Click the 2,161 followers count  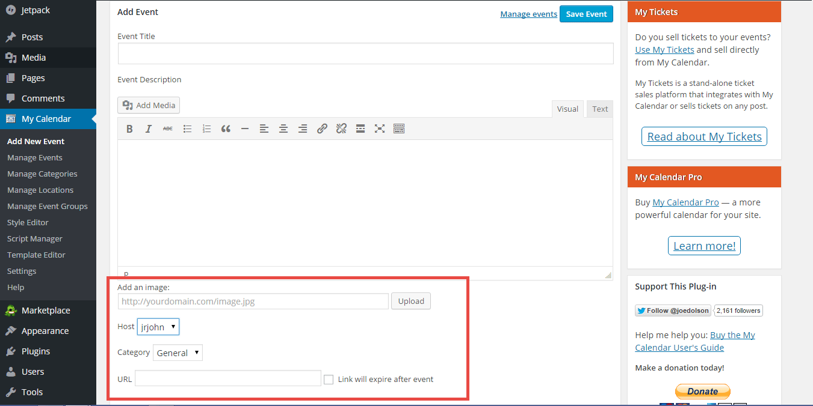738,311
